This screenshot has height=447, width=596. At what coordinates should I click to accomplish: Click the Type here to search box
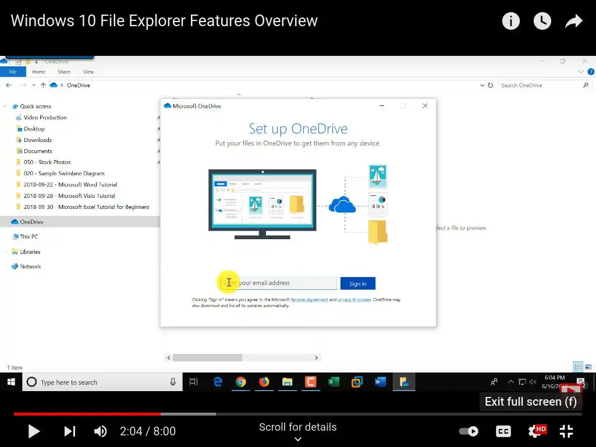click(x=102, y=382)
